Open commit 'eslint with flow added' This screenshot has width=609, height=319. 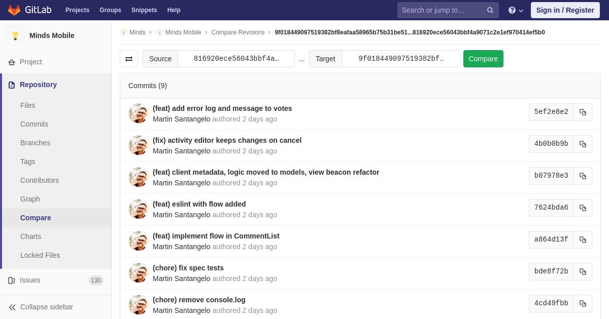click(x=199, y=204)
